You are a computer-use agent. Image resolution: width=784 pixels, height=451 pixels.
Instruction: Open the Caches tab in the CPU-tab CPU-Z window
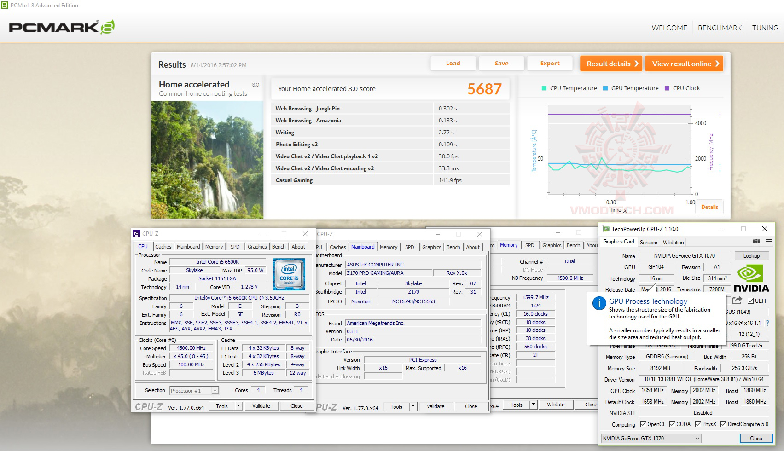coord(163,247)
